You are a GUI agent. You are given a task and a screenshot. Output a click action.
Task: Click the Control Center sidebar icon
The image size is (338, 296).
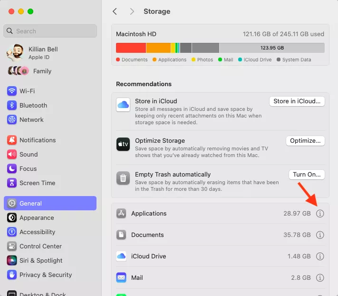pyautogui.click(x=12, y=247)
